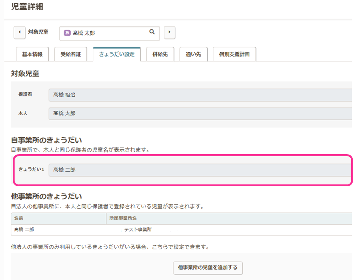Click the previous child arrow button
This screenshot has height=280, width=353.
click(19, 32)
